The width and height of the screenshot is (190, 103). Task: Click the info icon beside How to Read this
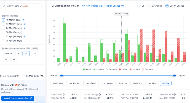pos(84,6)
